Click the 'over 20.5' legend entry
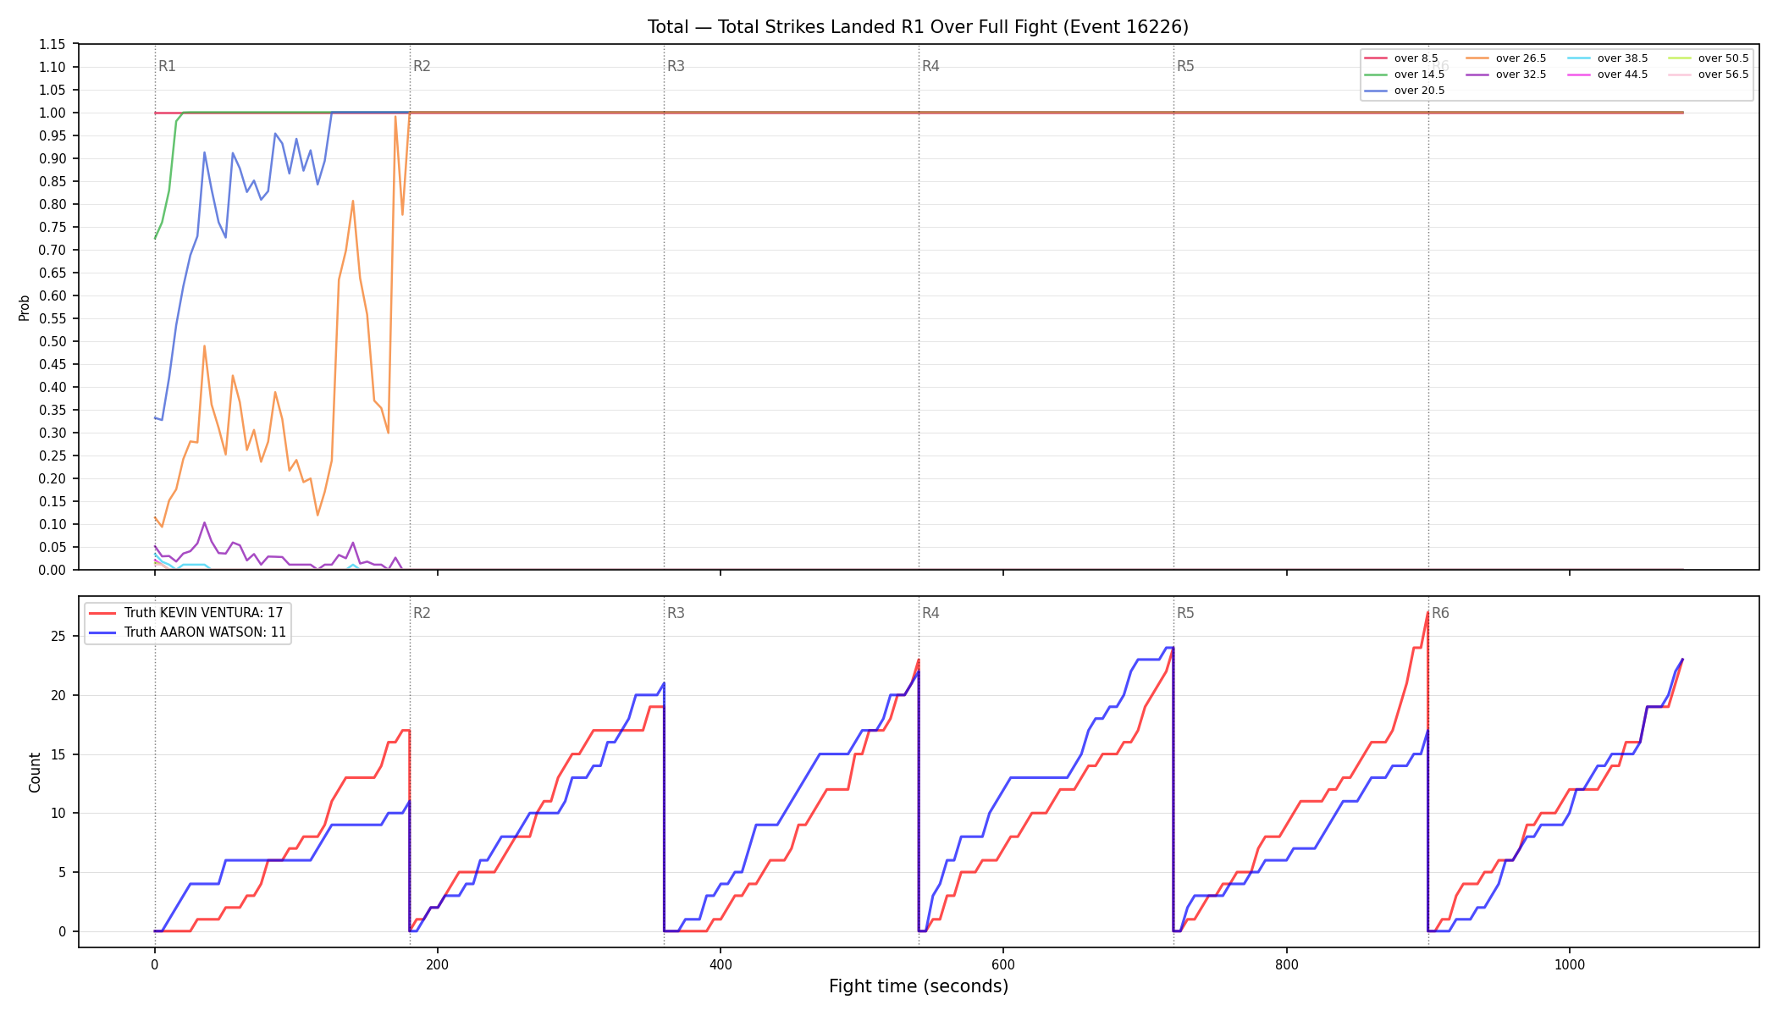1778x1016 pixels. (1405, 91)
